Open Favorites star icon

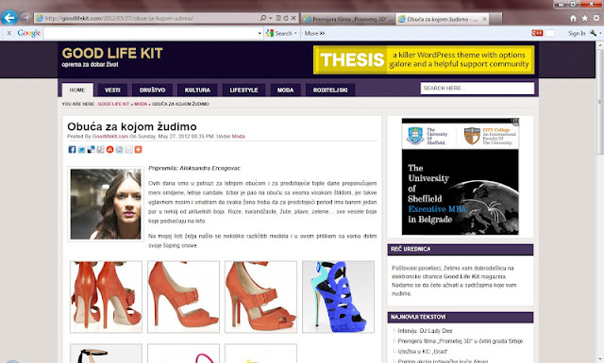[x=585, y=18]
